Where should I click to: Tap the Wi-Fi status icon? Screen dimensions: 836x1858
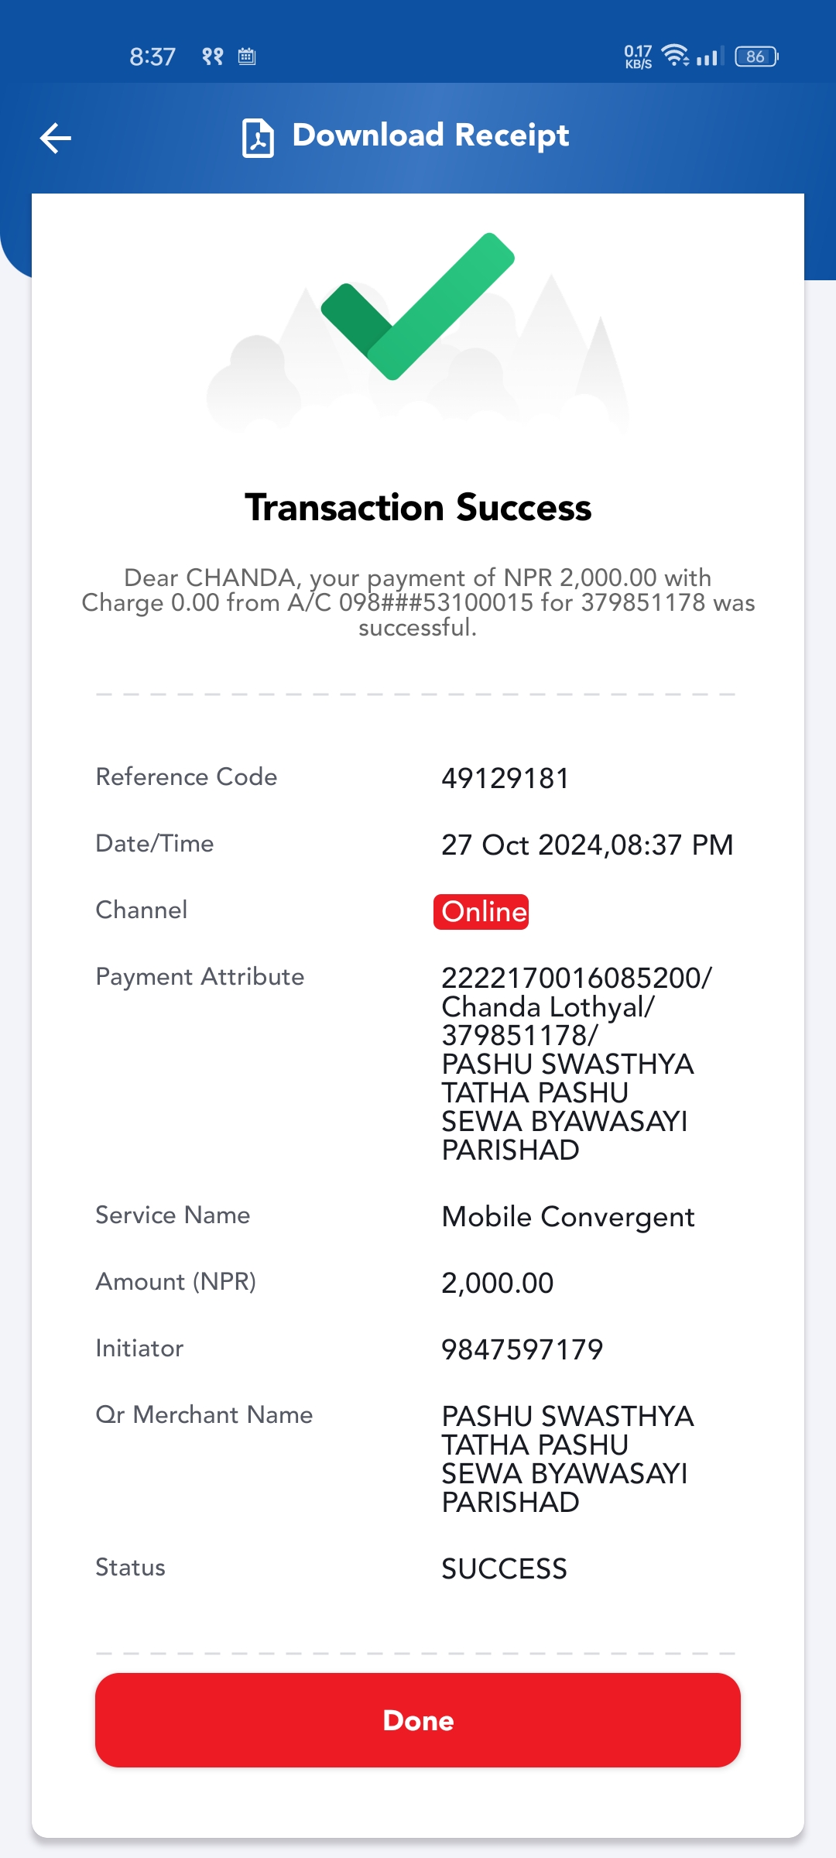coord(676,55)
